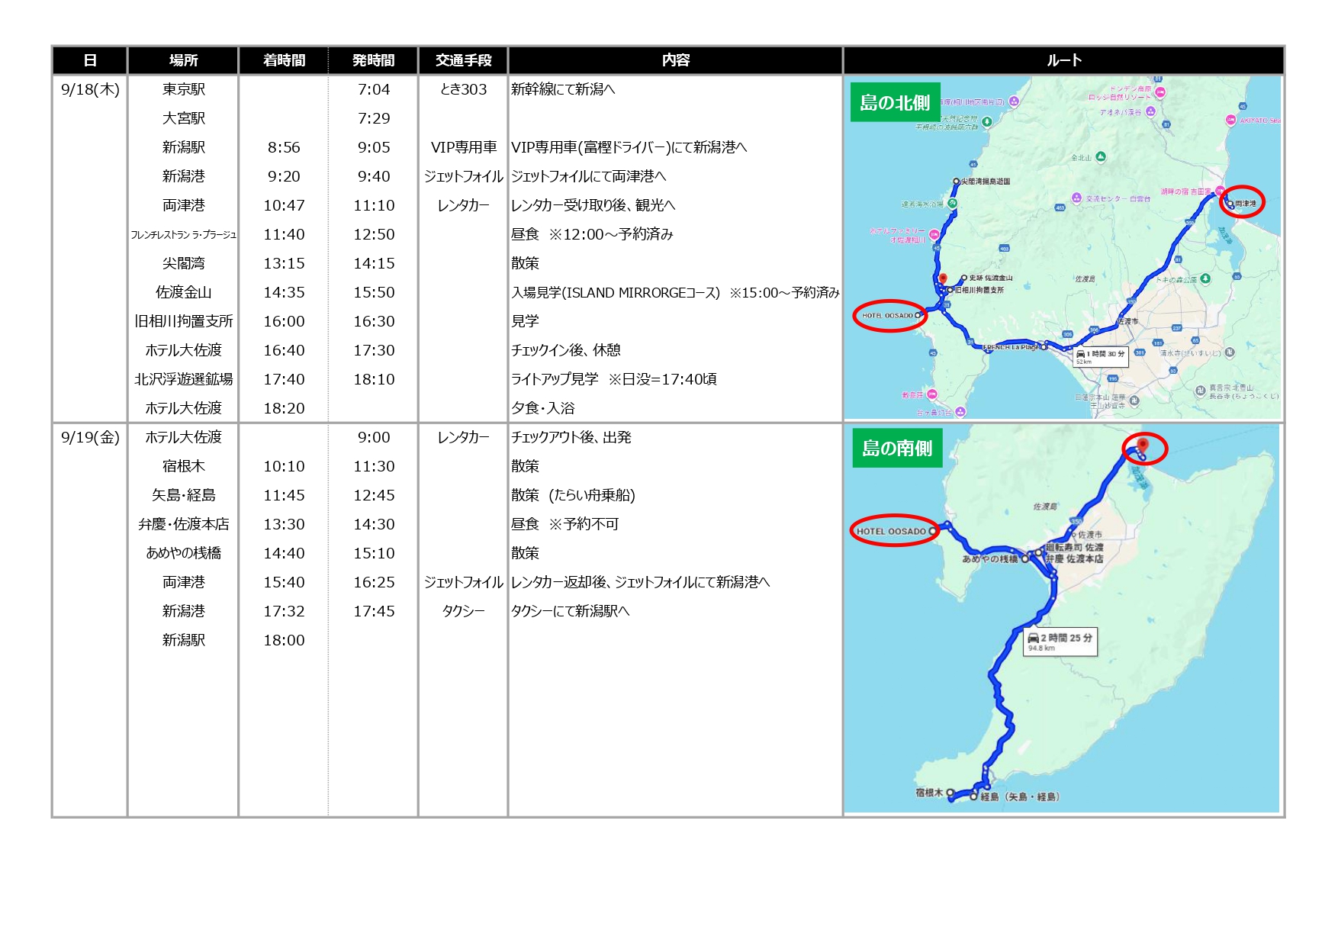Click the ルート column header
Viewport: 1338px width, 946px height.
1063,60
